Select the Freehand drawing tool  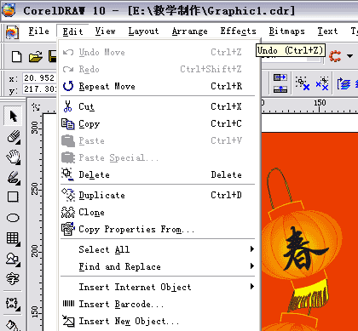(x=13, y=177)
